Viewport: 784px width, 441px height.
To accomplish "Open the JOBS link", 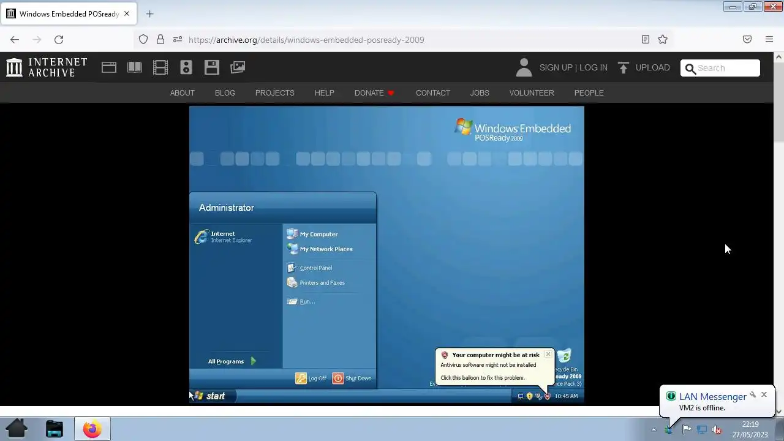I will [480, 92].
